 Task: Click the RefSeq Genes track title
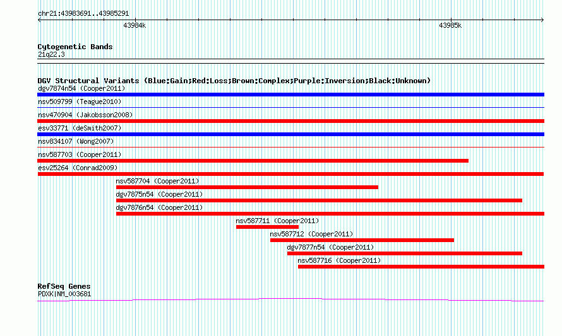click(64, 286)
